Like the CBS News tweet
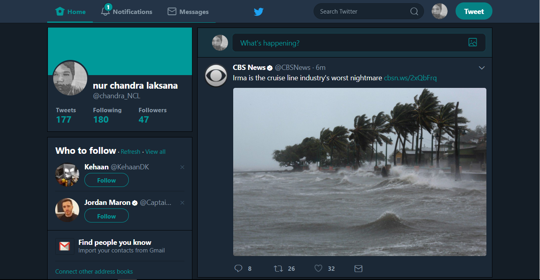 [x=318, y=268]
